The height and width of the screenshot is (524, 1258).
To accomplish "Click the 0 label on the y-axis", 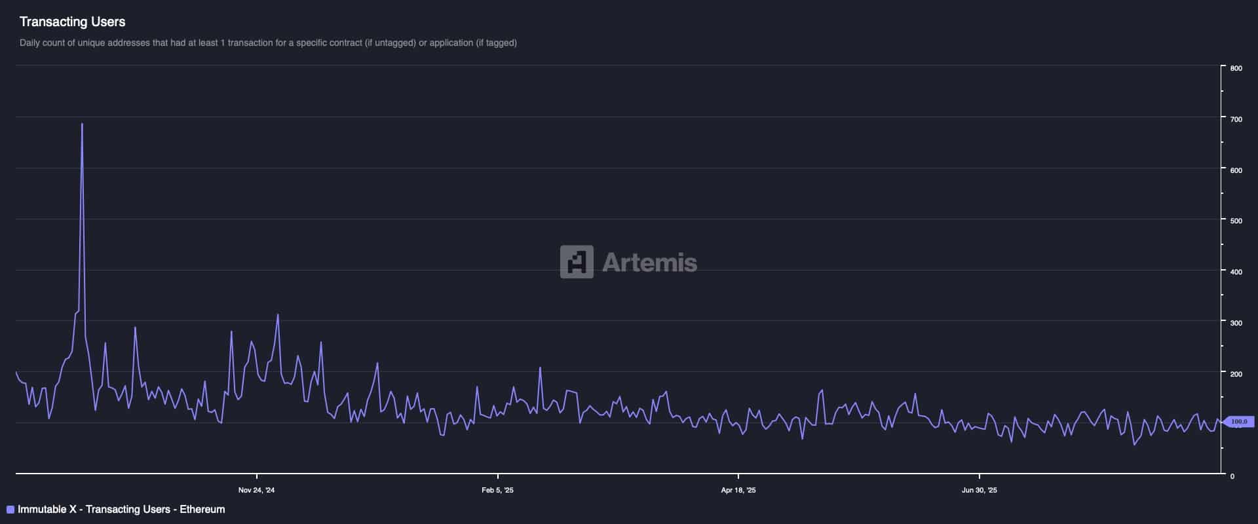I will [x=1232, y=476].
